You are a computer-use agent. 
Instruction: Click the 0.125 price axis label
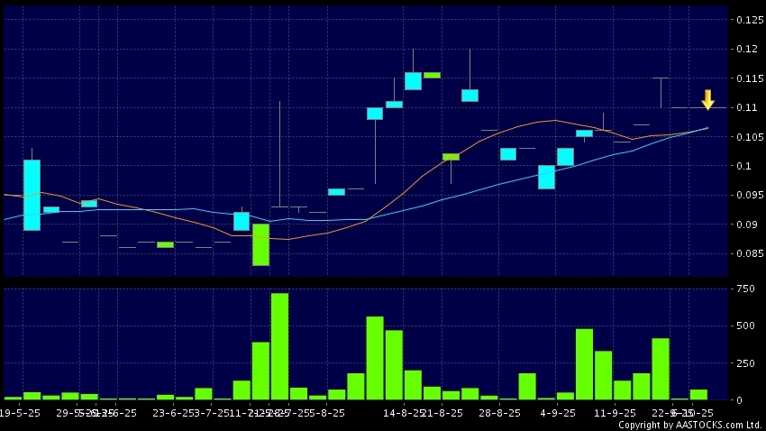point(745,20)
